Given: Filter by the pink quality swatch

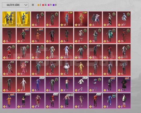Looking at the screenshot, I should coord(49,5).
